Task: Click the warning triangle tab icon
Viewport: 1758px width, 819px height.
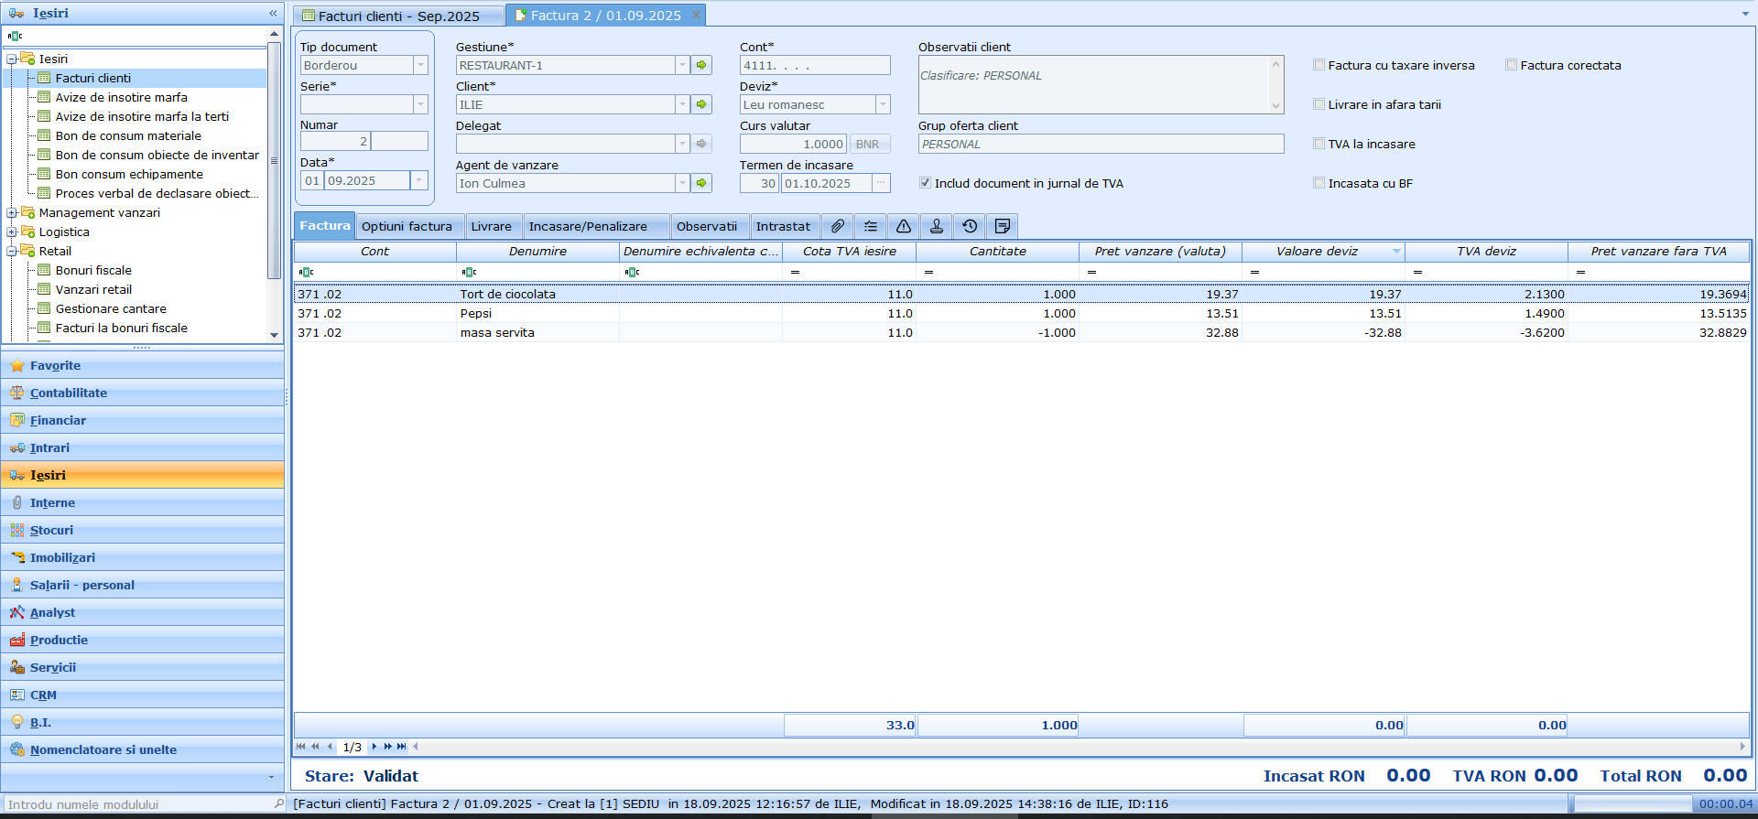Action: pos(903,226)
